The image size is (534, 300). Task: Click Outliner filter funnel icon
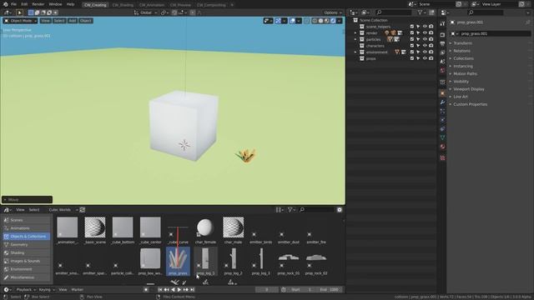(x=421, y=12)
